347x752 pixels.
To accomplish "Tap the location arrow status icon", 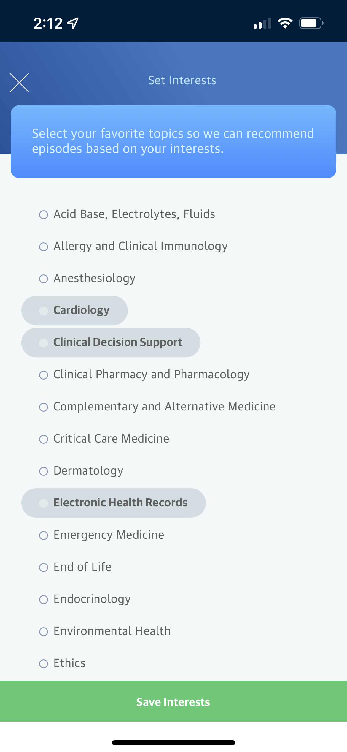I will pos(73,23).
